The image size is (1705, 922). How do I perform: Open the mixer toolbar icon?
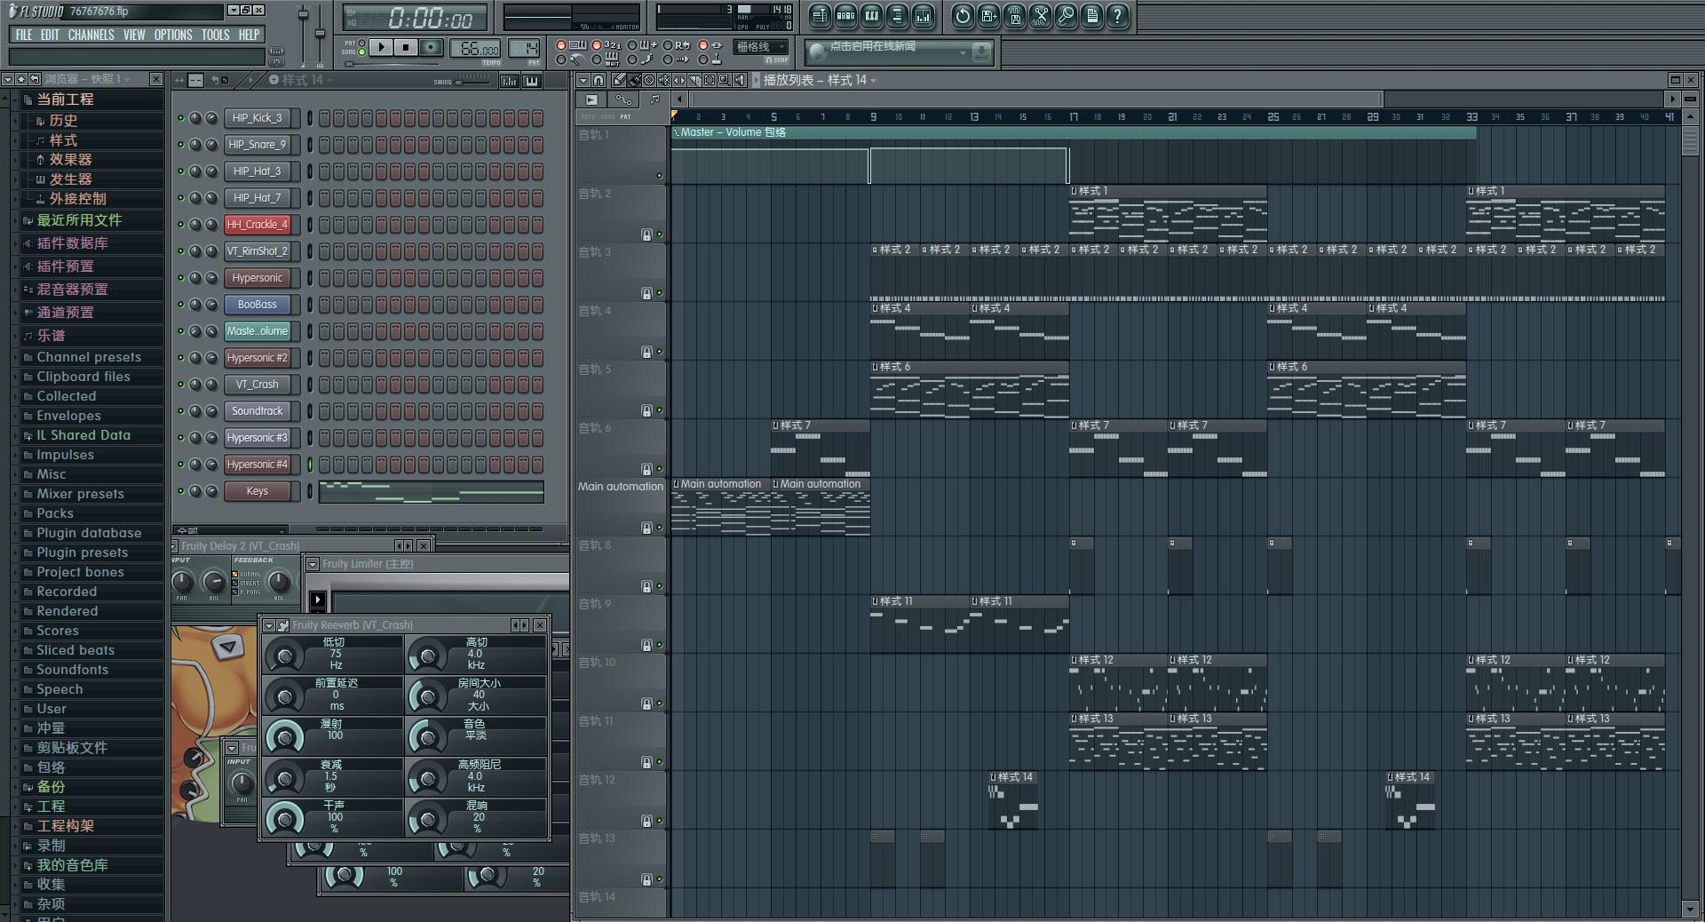click(923, 15)
